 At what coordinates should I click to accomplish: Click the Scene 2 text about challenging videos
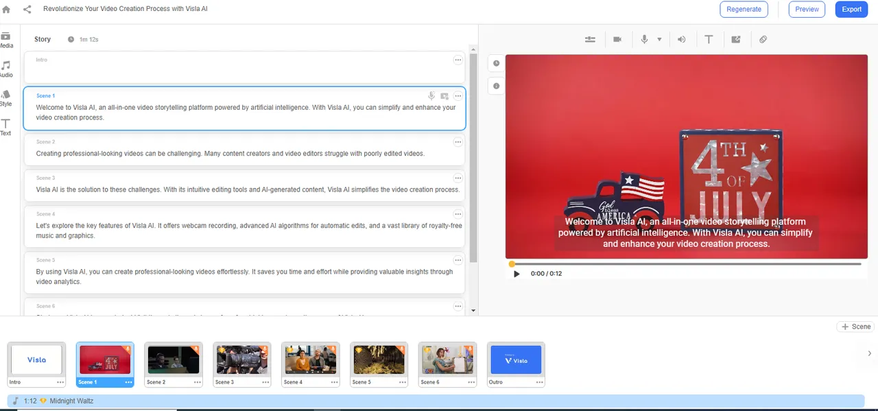pyautogui.click(x=230, y=154)
